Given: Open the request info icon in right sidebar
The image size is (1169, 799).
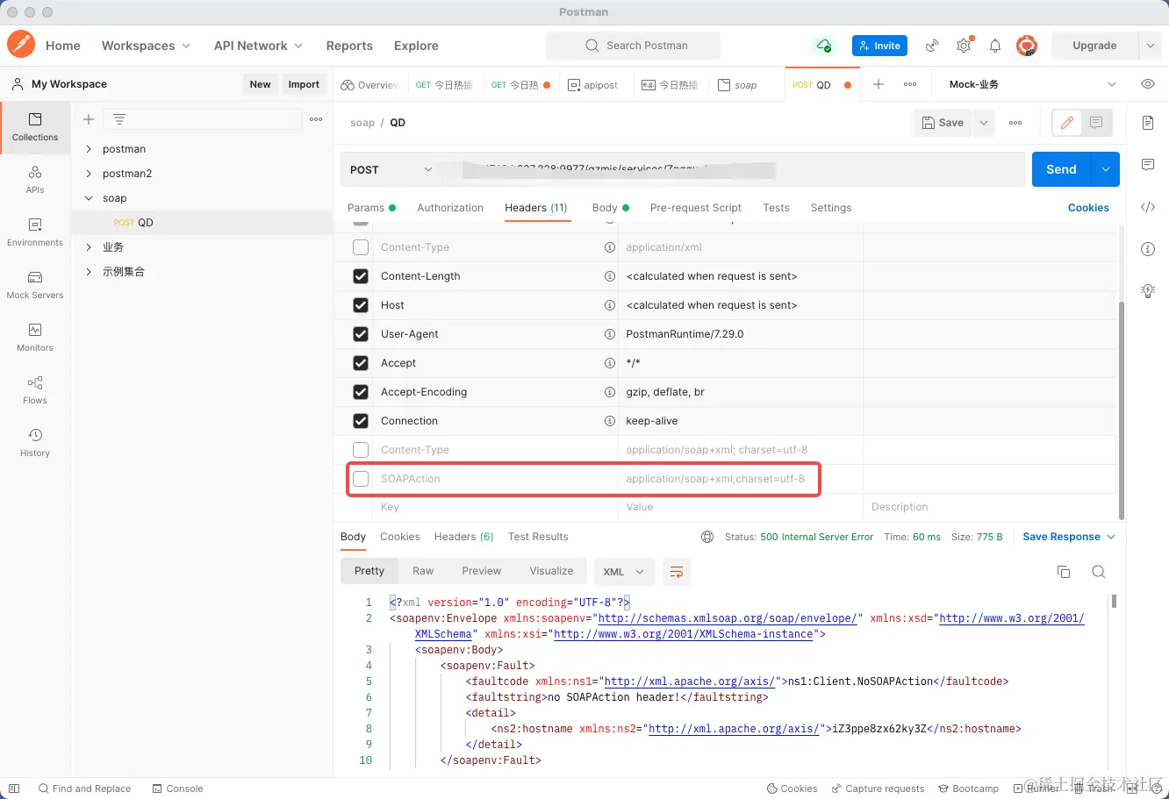Looking at the screenshot, I should tap(1147, 249).
